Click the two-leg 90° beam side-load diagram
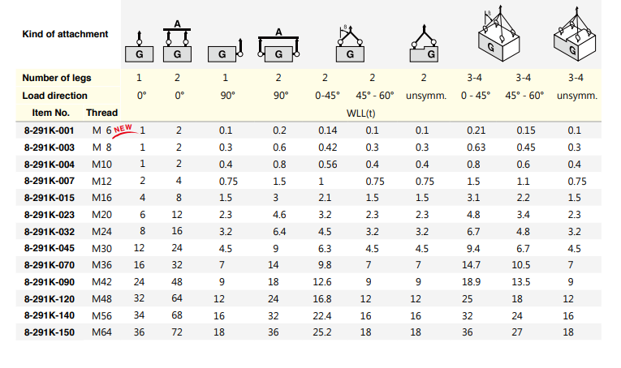This screenshot has height=368, width=621. pos(278,45)
